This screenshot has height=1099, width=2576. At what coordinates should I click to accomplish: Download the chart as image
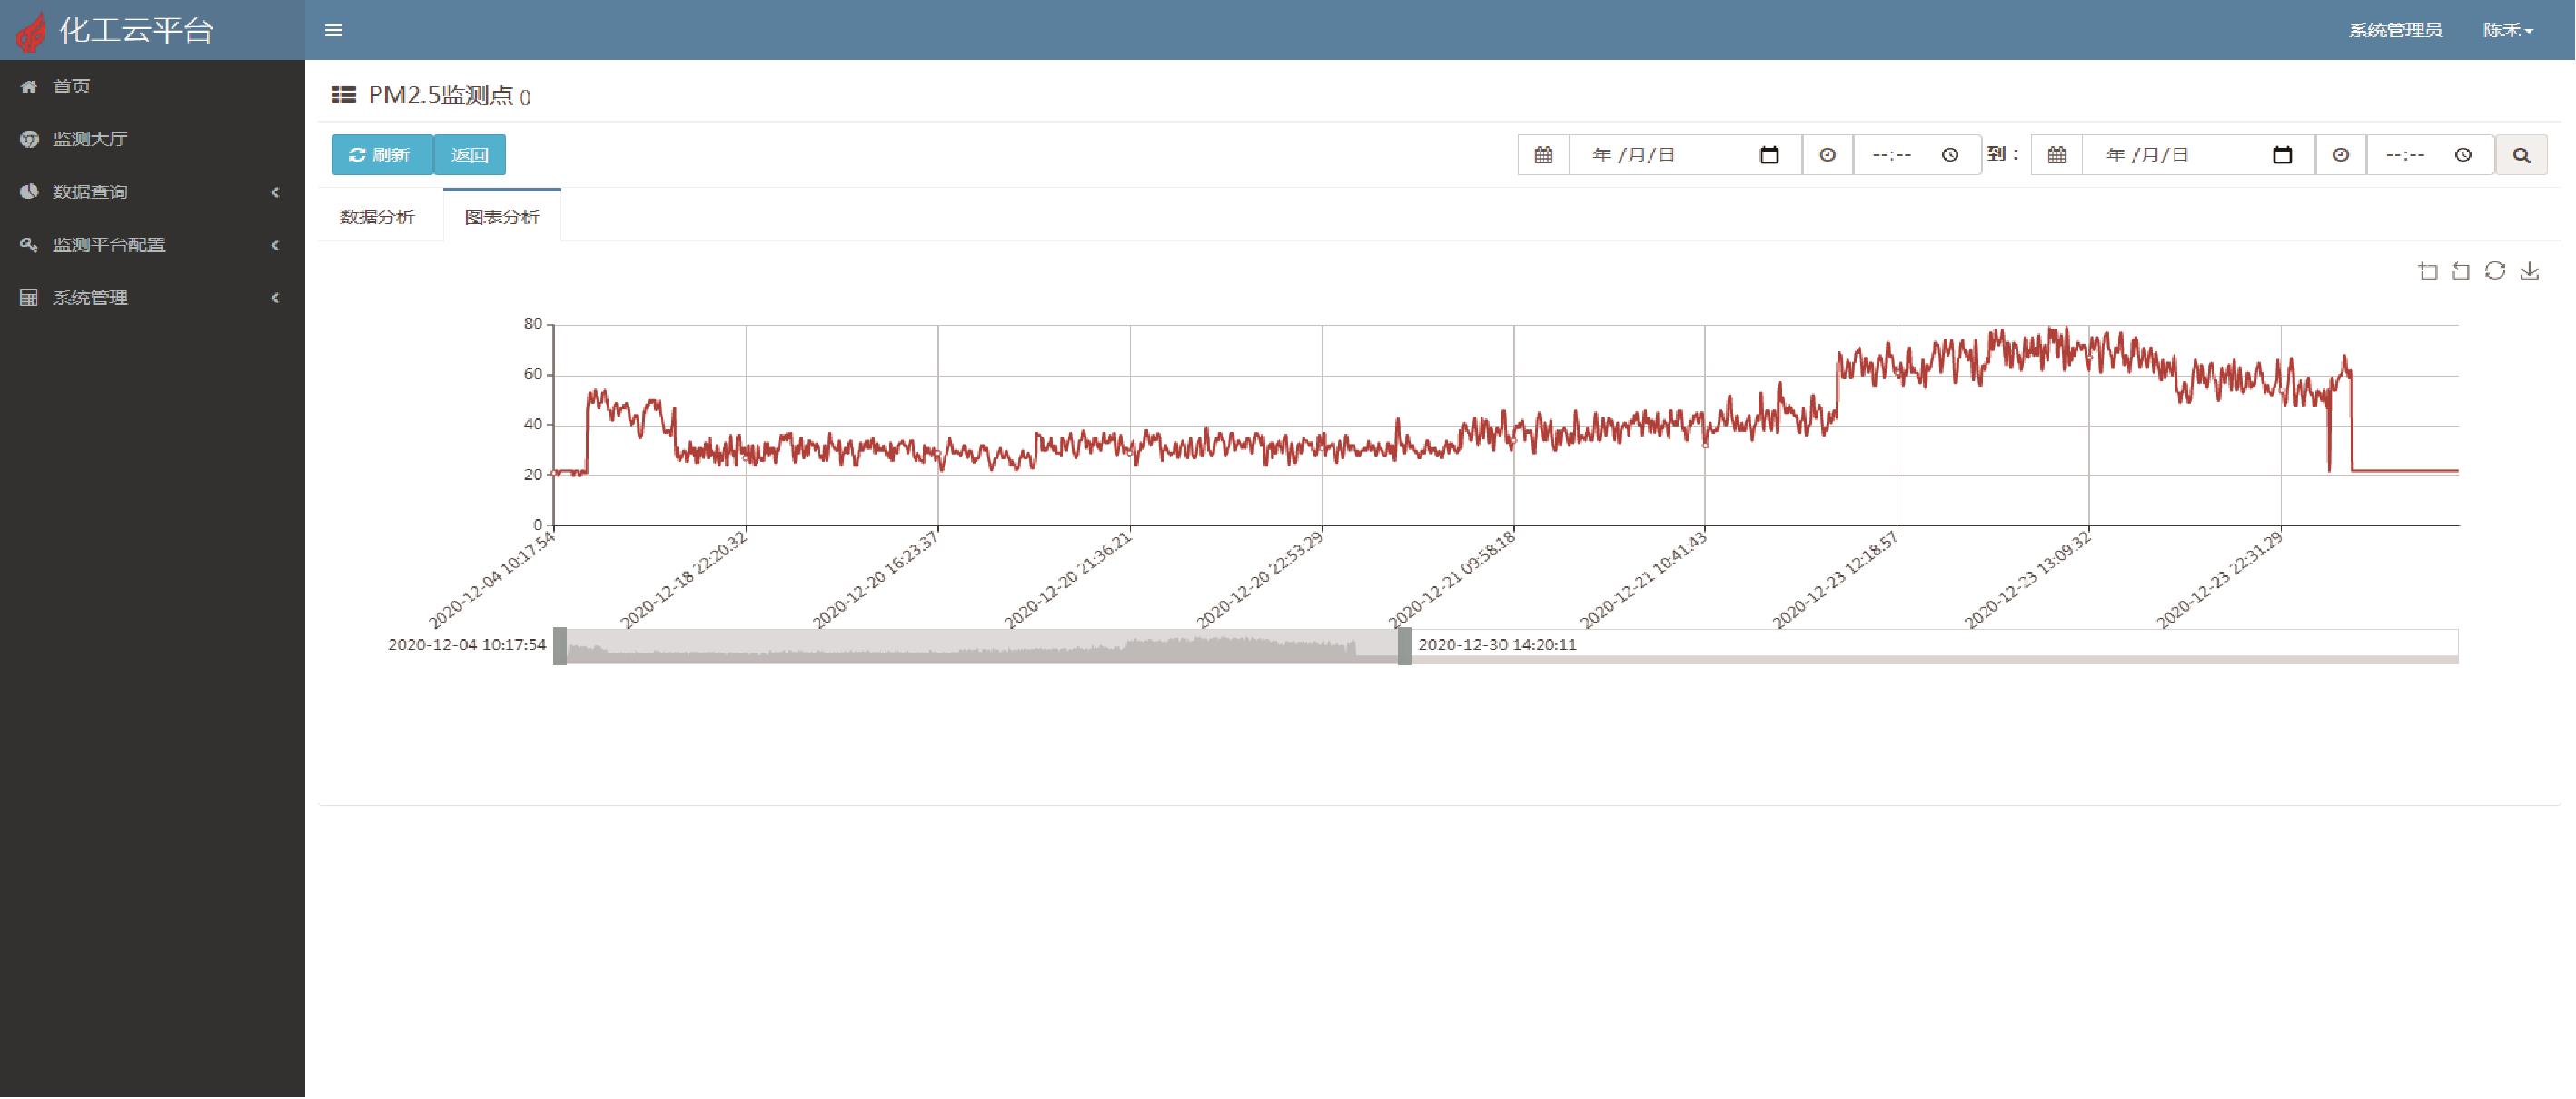point(2529,270)
